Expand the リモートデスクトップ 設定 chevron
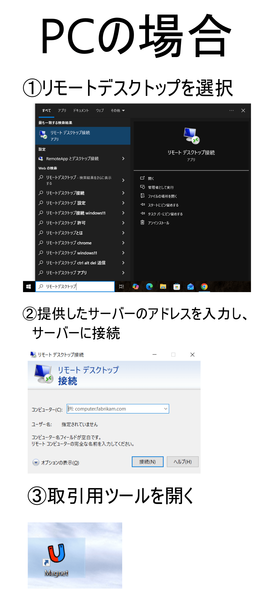 [x=123, y=203]
